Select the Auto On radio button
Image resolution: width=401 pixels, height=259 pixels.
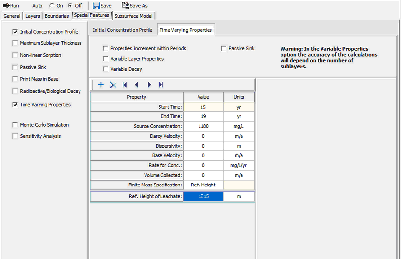coord(52,6)
